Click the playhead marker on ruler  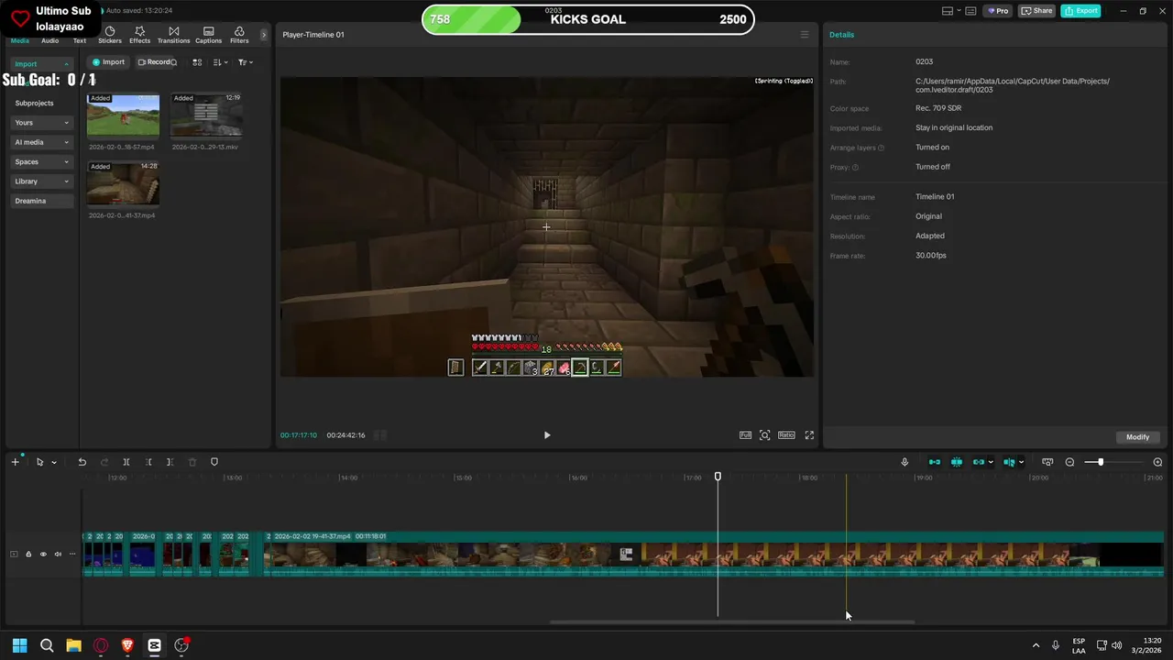click(718, 477)
